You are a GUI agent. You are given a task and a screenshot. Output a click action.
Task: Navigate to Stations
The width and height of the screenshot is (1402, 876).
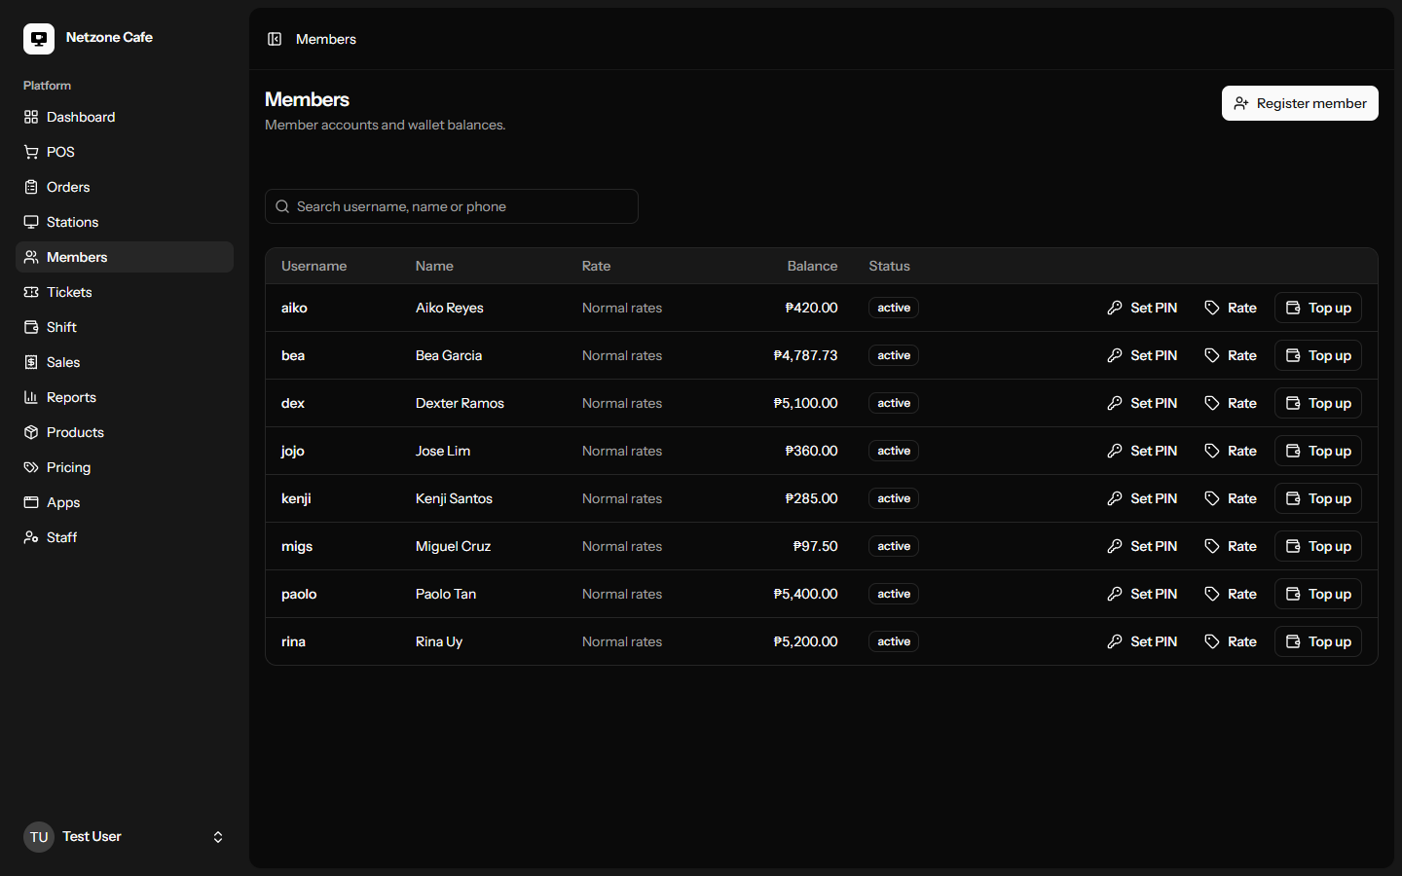click(x=125, y=222)
